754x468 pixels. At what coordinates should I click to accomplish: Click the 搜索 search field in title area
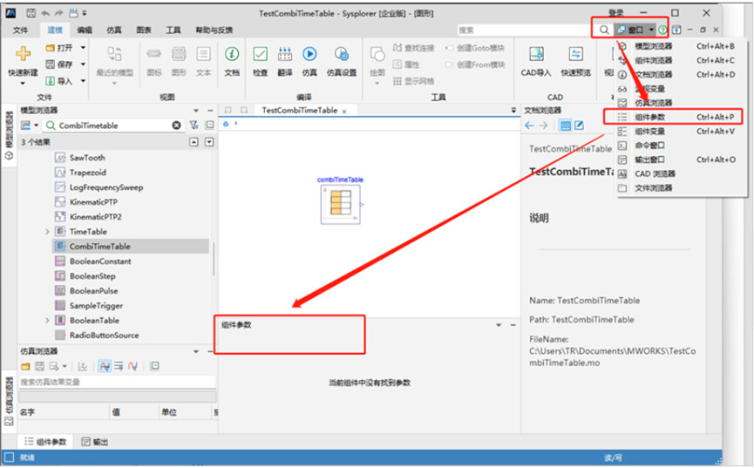pos(524,30)
